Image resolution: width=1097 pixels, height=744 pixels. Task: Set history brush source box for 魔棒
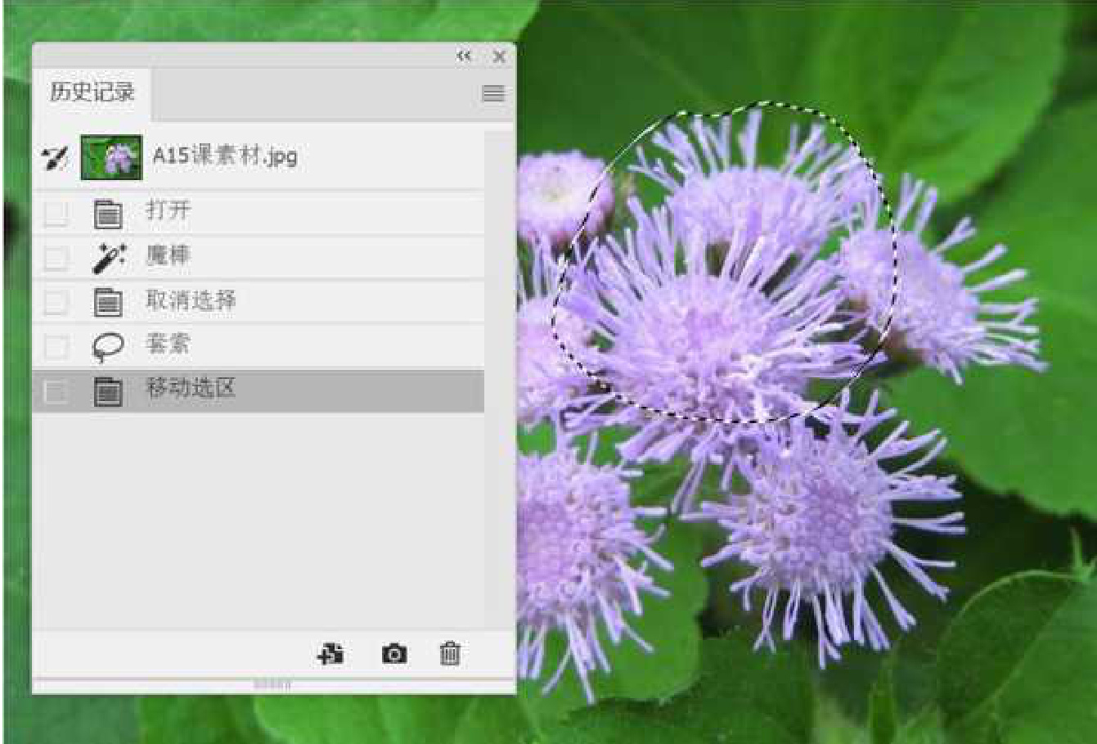coord(56,258)
